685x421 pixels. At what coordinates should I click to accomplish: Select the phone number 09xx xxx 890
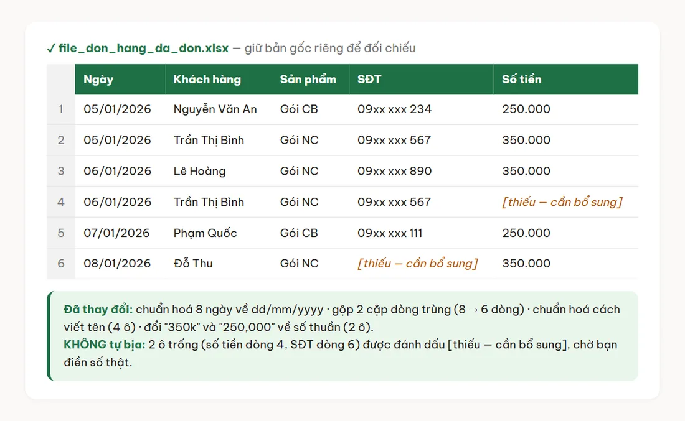pos(394,171)
